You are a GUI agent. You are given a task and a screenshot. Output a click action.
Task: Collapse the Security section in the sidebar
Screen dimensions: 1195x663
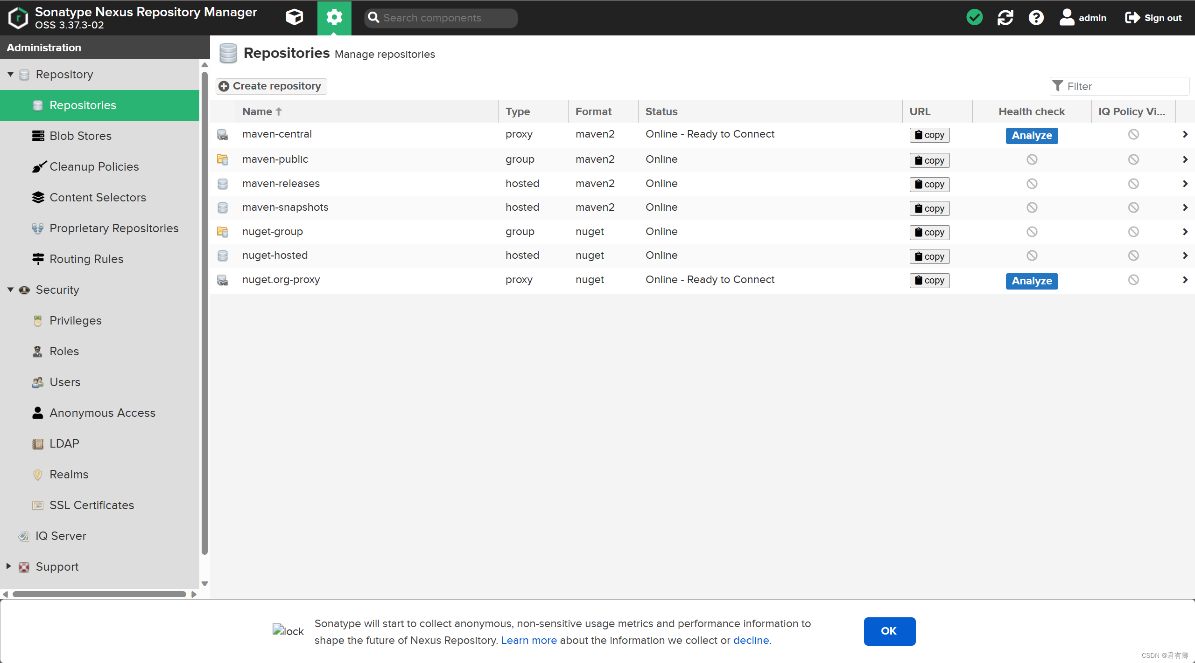tap(10, 290)
